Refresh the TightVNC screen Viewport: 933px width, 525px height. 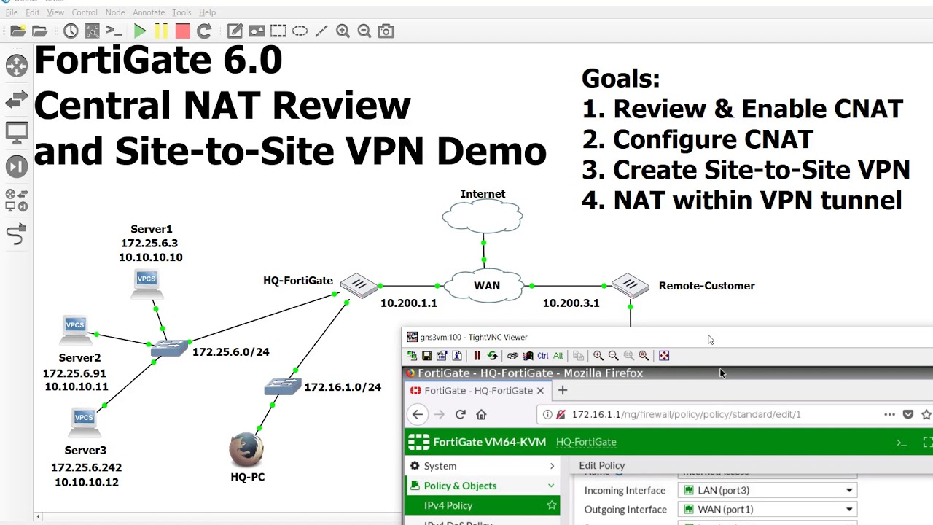click(x=492, y=356)
